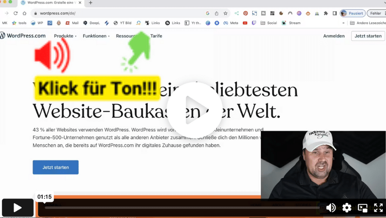Click the outlined Jetzt starten header button

(x=368, y=36)
